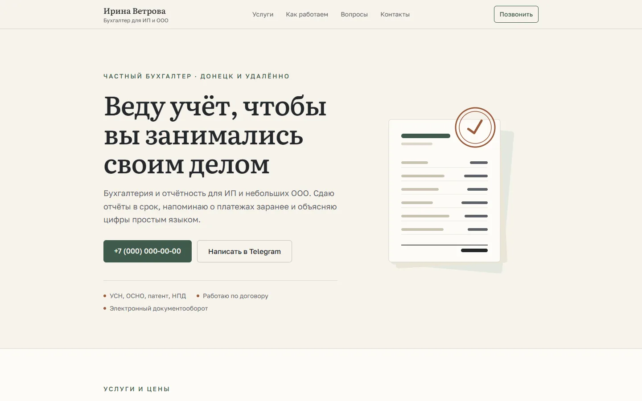Click the checkmark stamp icon on the document
Image resolution: width=642 pixels, height=401 pixels.
475,127
